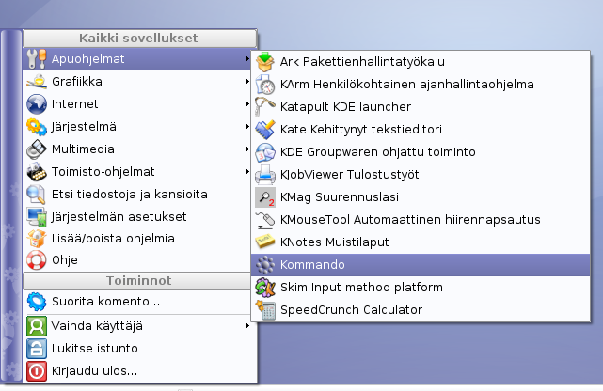
Task: Expand the Internet submenu arrow
Action: (246, 104)
